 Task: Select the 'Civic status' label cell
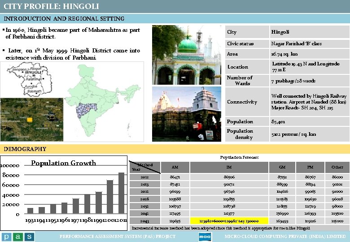pyautogui.click(x=247, y=43)
